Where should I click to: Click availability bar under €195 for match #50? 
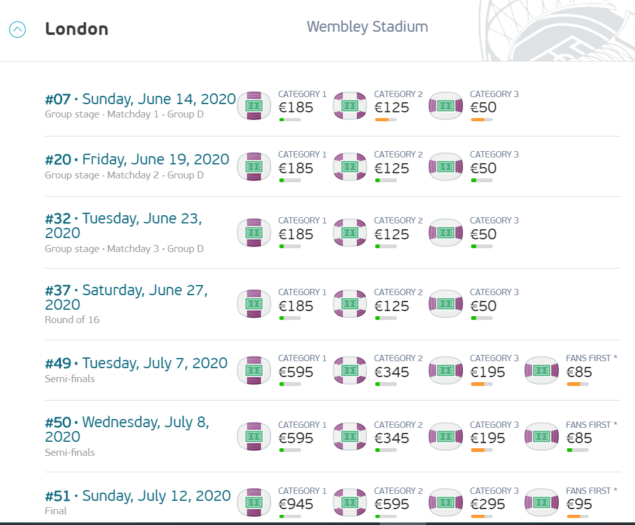[482, 450]
